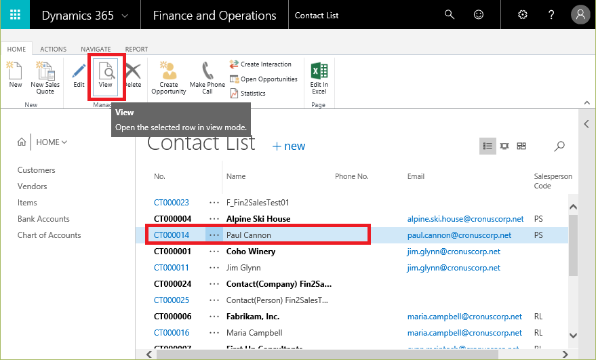596x360 pixels.
Task: Click Open Opportunities in the ribbon
Action: [x=264, y=79]
